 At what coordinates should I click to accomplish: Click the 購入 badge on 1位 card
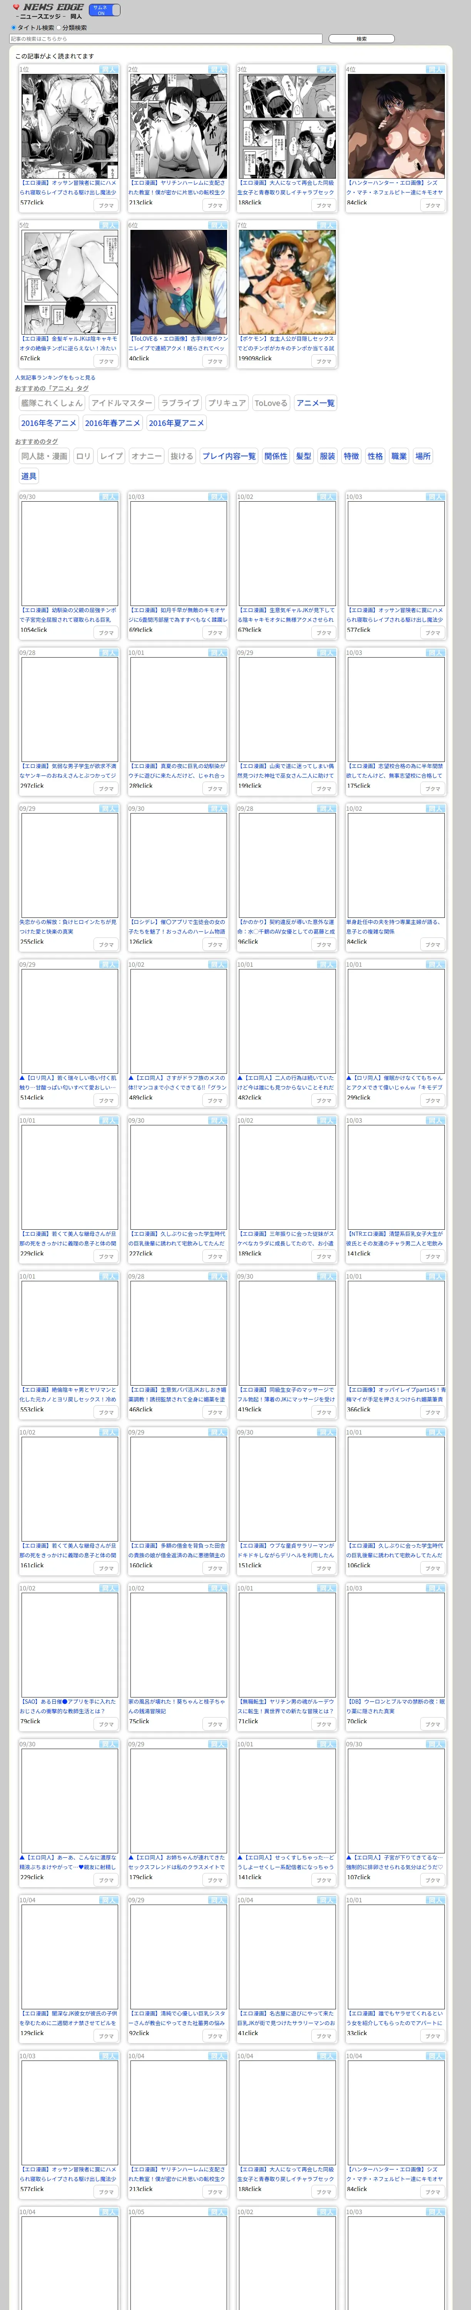(x=109, y=69)
